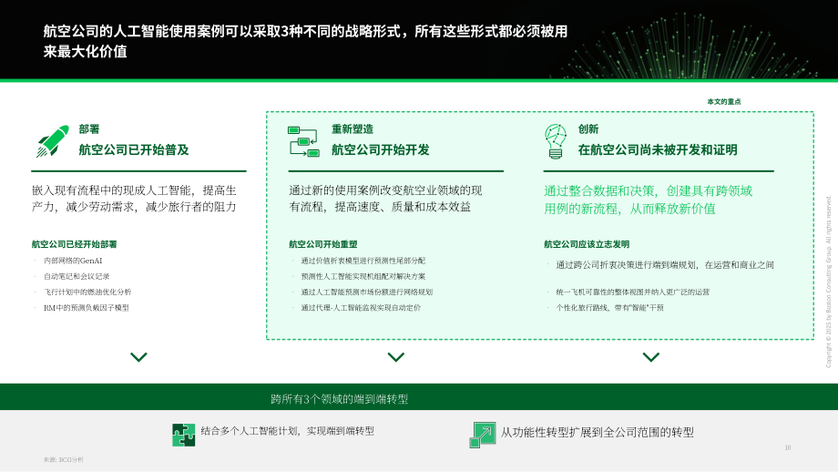
Task: Click the subheading 航空公司开始重塑
Action: pyautogui.click(x=322, y=244)
